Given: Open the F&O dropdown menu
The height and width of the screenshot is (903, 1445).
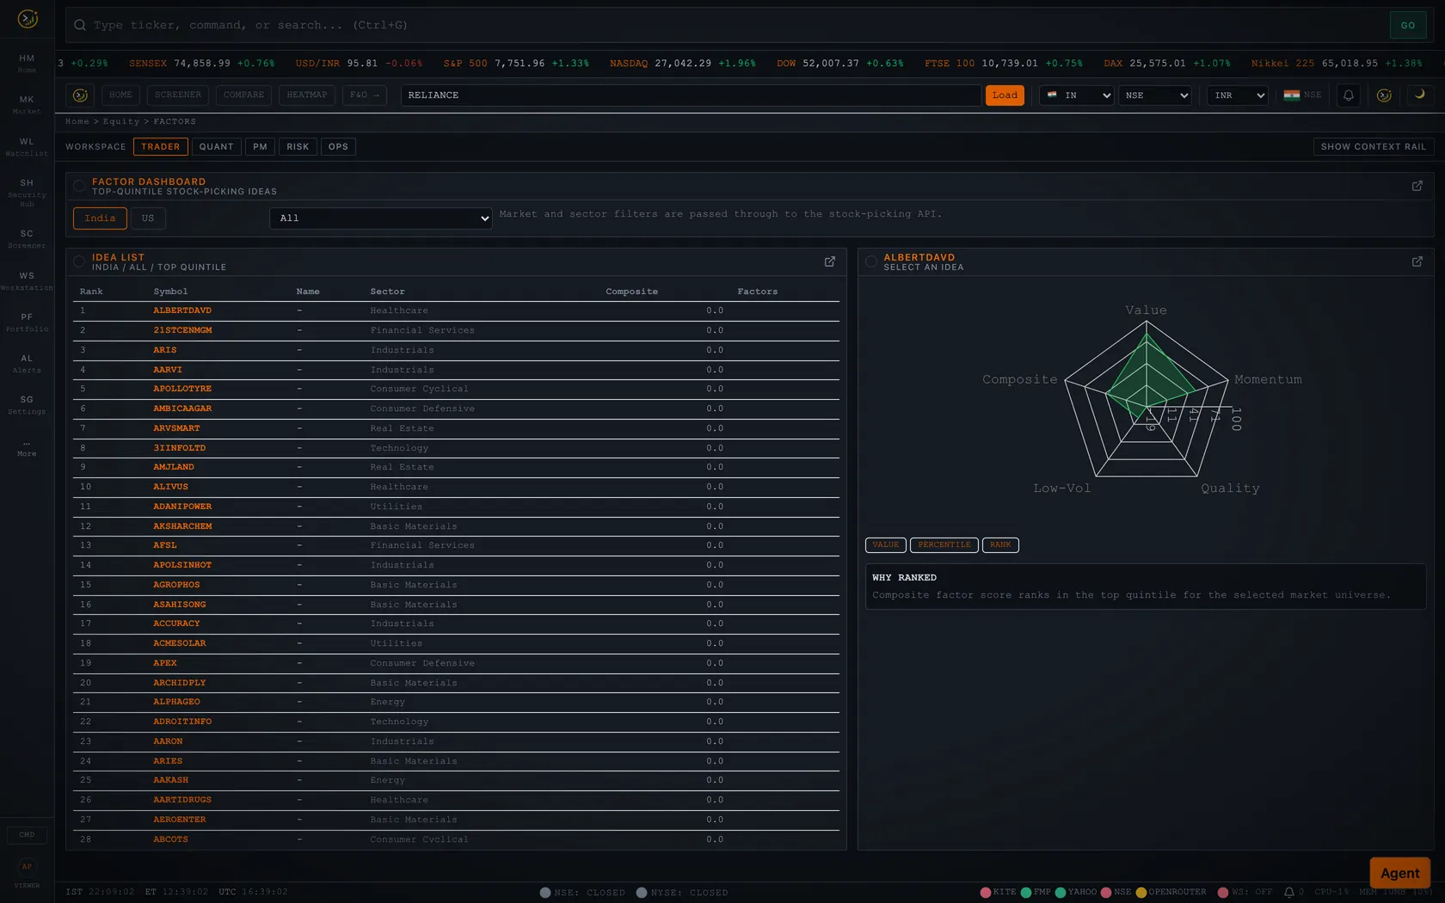Looking at the screenshot, I should point(365,95).
